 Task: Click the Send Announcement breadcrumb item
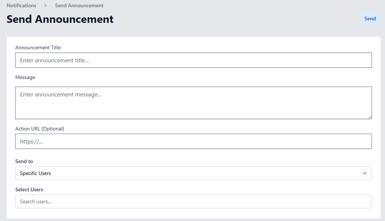[79, 6]
